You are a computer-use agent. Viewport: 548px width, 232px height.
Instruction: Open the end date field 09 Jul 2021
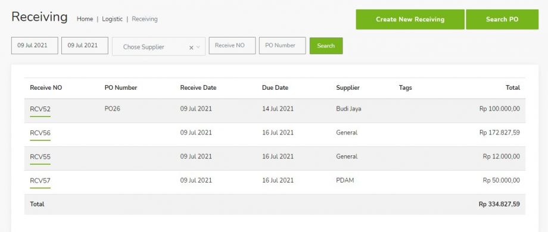85,46
